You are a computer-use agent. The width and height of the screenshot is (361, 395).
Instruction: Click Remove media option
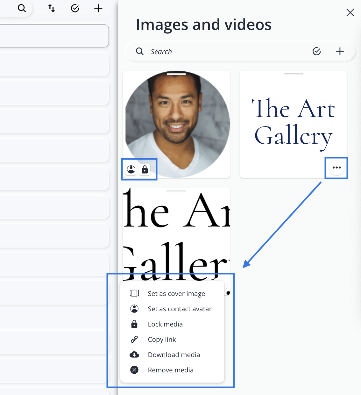point(171,370)
